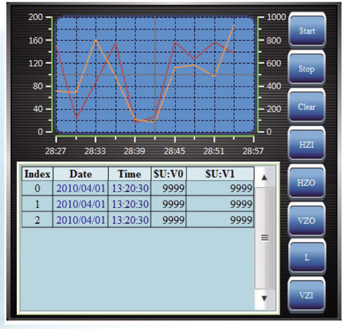Select the HZO horizontal zoom-out button
This screenshot has width=351, height=329.
307,183
